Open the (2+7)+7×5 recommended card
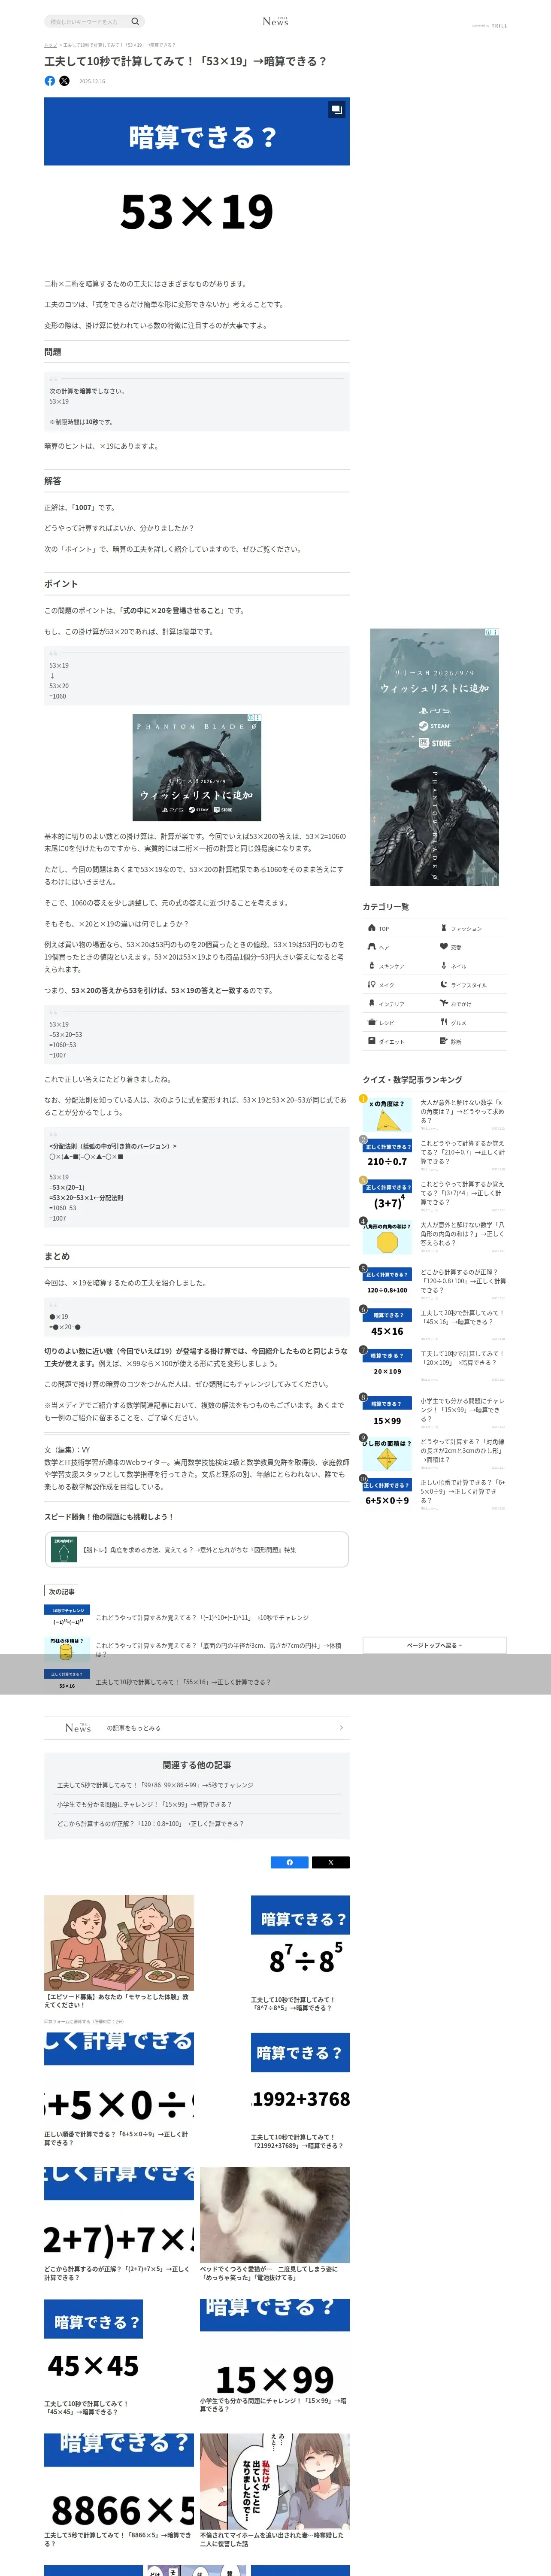This screenshot has height=2576, width=551. pyautogui.click(x=119, y=2225)
